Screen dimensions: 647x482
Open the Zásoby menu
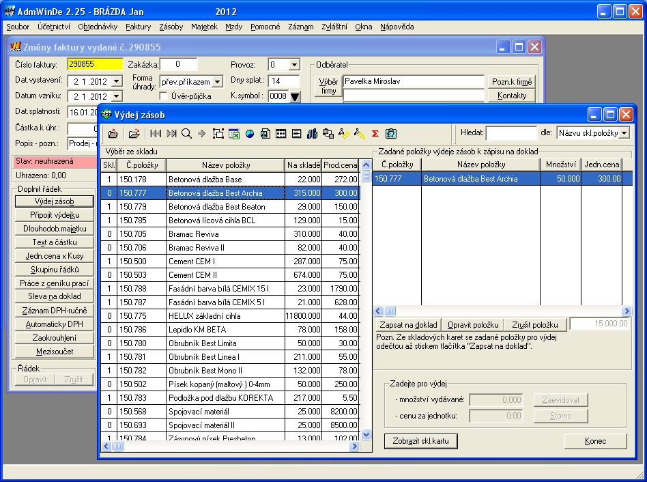171,27
